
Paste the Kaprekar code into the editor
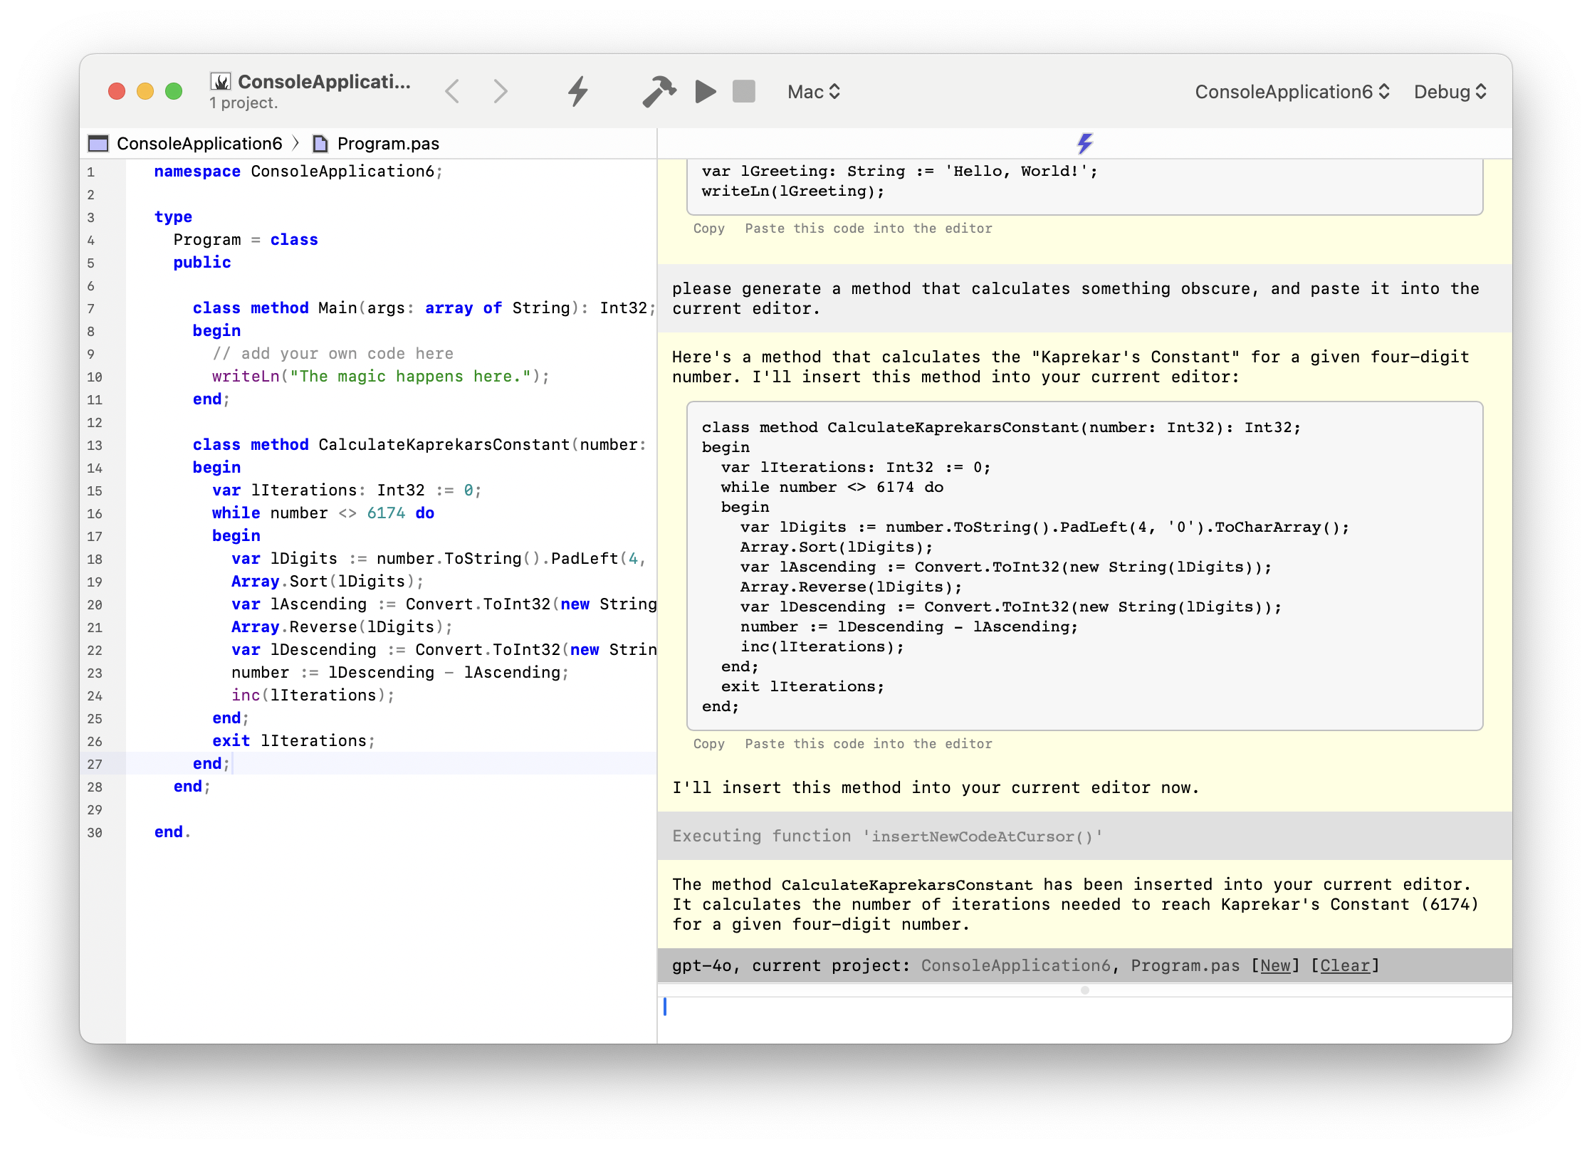pos(869,744)
